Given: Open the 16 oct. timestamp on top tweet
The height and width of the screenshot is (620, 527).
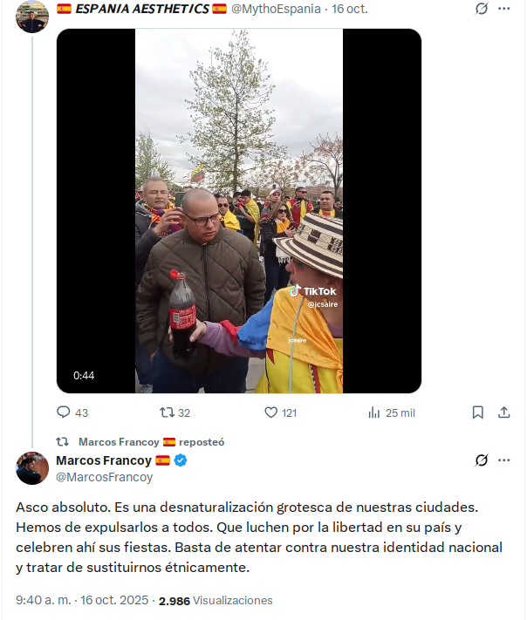Looking at the screenshot, I should click(x=348, y=9).
